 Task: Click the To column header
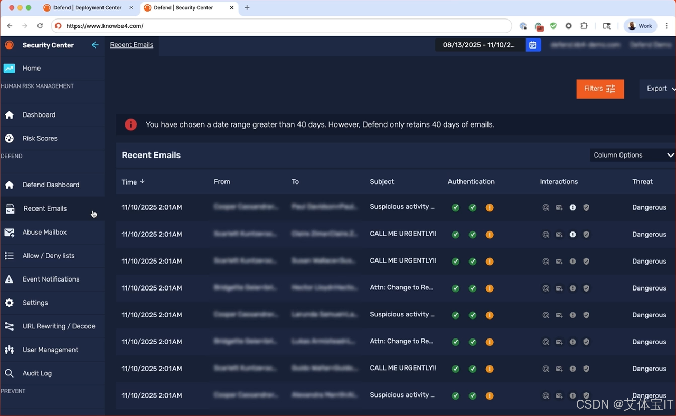[295, 181]
